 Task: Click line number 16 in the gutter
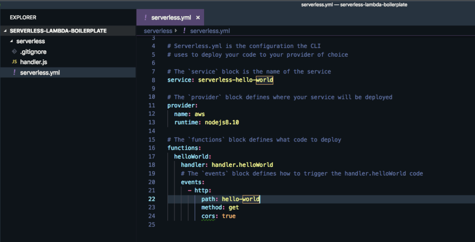[152, 148]
